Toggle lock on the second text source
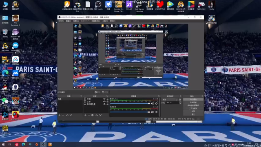 click(108, 101)
